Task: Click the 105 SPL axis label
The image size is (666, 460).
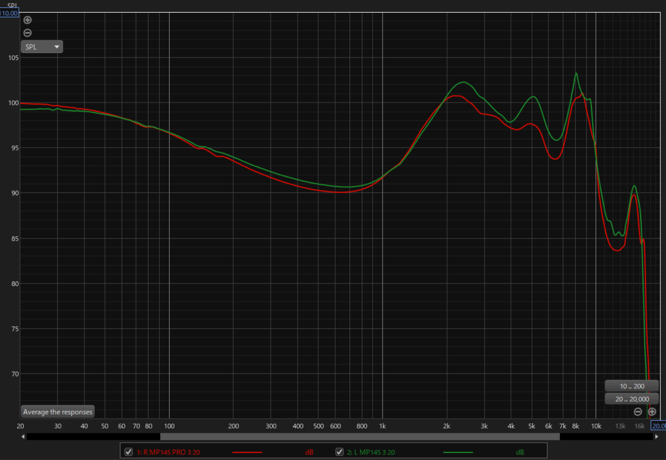Action: point(12,58)
